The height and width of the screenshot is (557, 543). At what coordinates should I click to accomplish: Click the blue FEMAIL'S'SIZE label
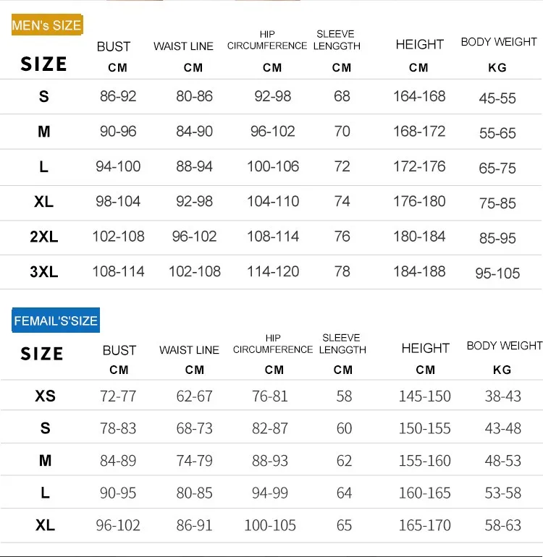tap(55, 320)
